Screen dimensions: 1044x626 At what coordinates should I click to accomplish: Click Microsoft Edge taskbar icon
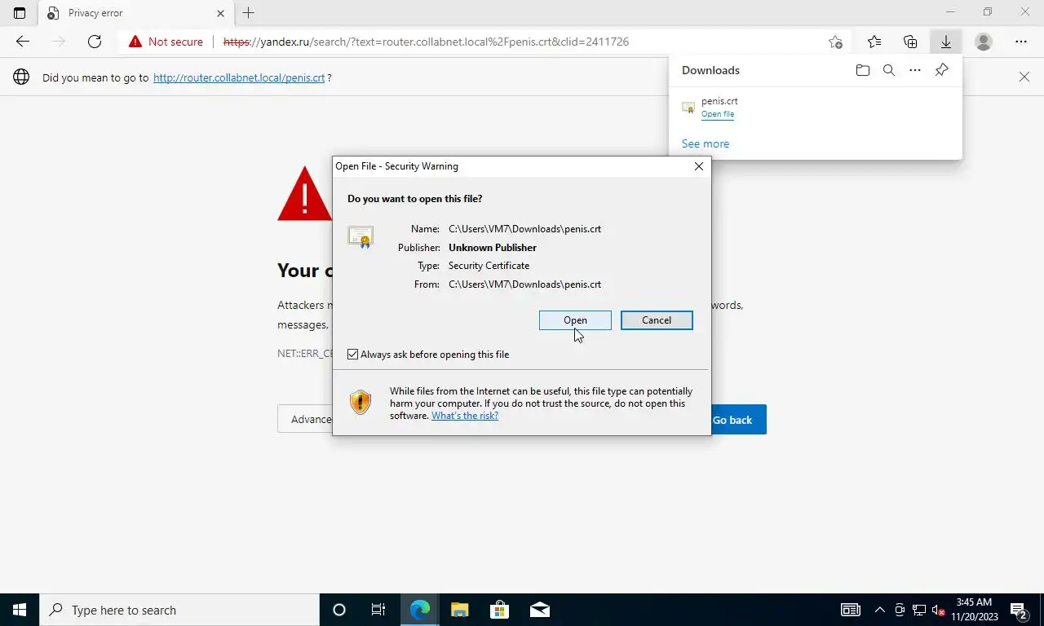click(x=419, y=610)
